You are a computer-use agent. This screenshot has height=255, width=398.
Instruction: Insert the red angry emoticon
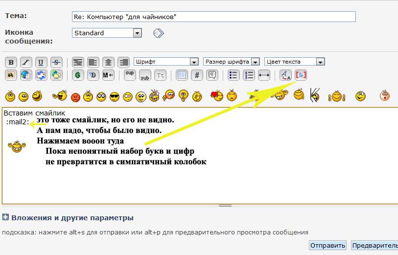[75, 97]
